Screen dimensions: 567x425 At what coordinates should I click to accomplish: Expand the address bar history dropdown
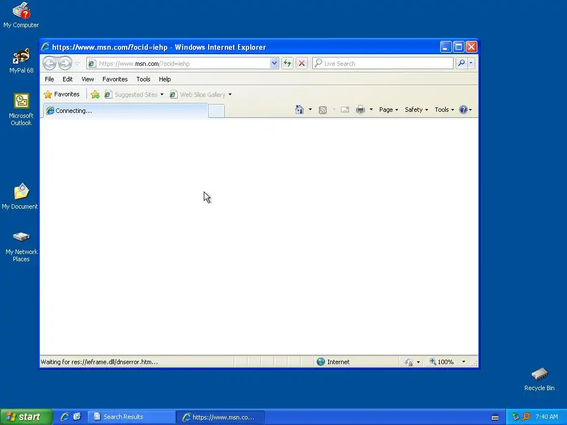(x=274, y=64)
